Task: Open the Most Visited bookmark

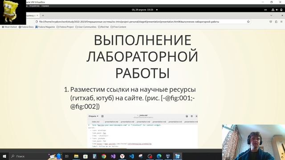Action: pos(9,27)
